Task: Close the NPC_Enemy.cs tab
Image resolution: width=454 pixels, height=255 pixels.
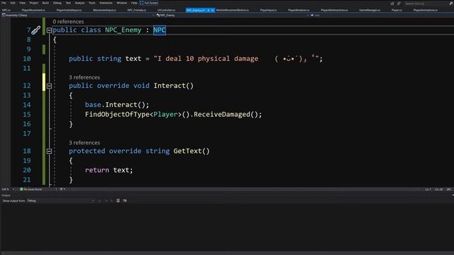Action: click(213, 10)
